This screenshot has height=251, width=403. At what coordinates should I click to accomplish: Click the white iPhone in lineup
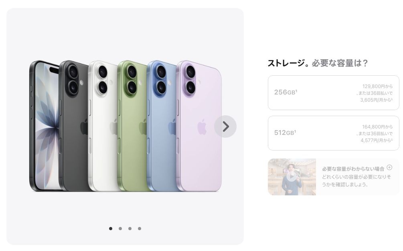click(103, 126)
